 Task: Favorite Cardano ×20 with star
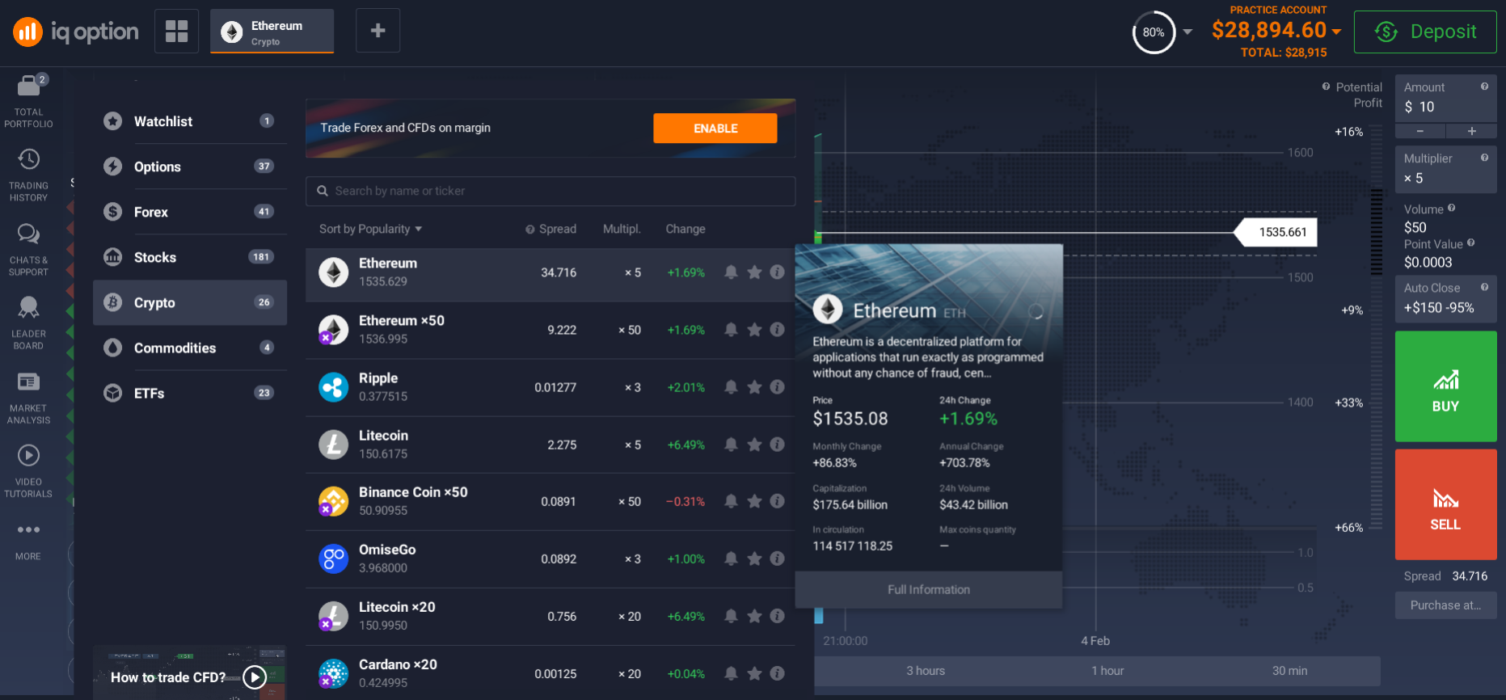click(754, 673)
